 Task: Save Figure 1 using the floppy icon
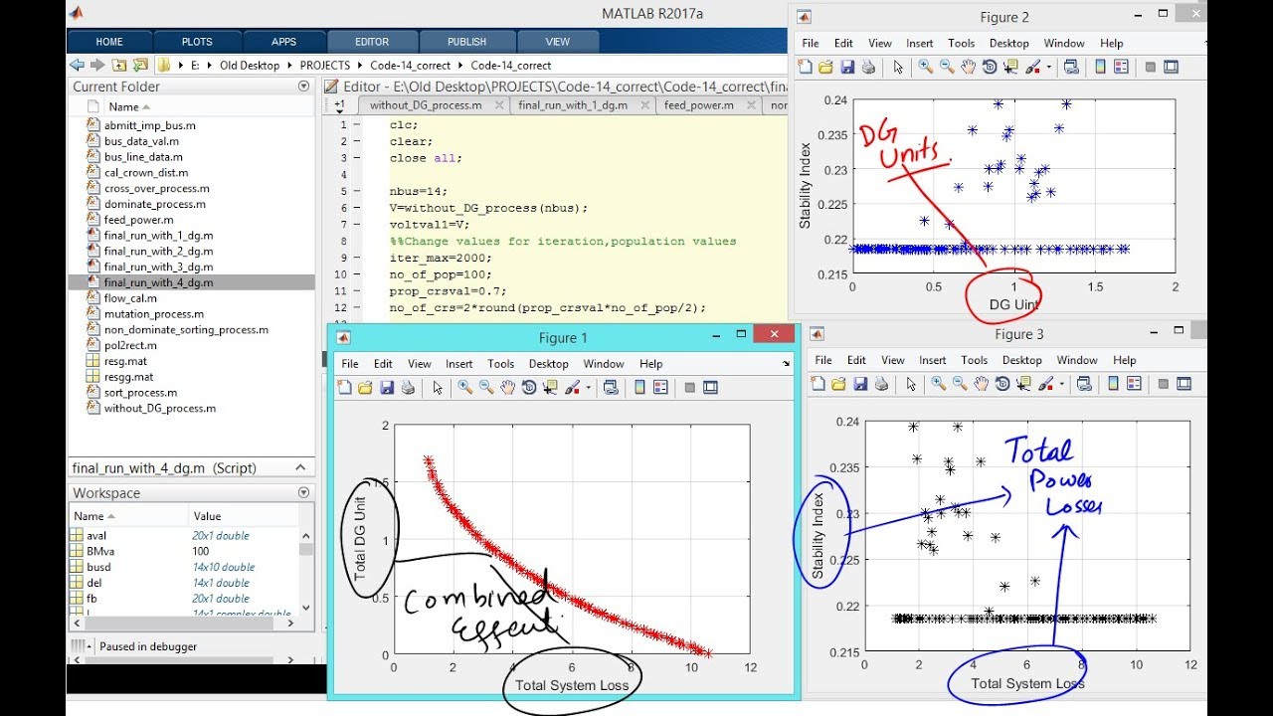pos(386,388)
